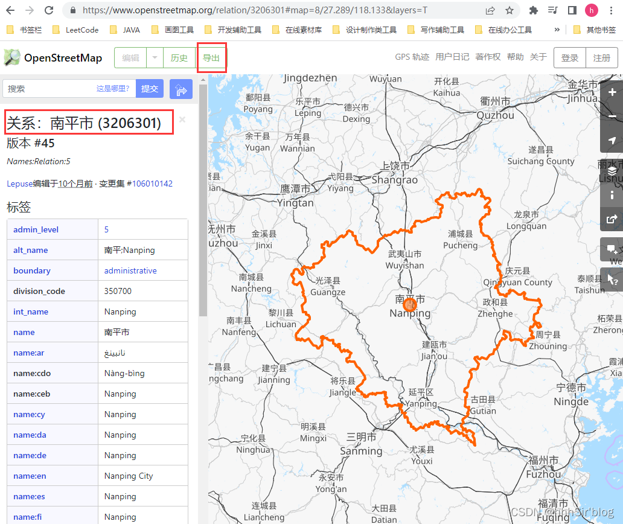The height and width of the screenshot is (524, 623).
Task: Open the 在线办公工具 bookmark folder
Action: tap(503, 30)
